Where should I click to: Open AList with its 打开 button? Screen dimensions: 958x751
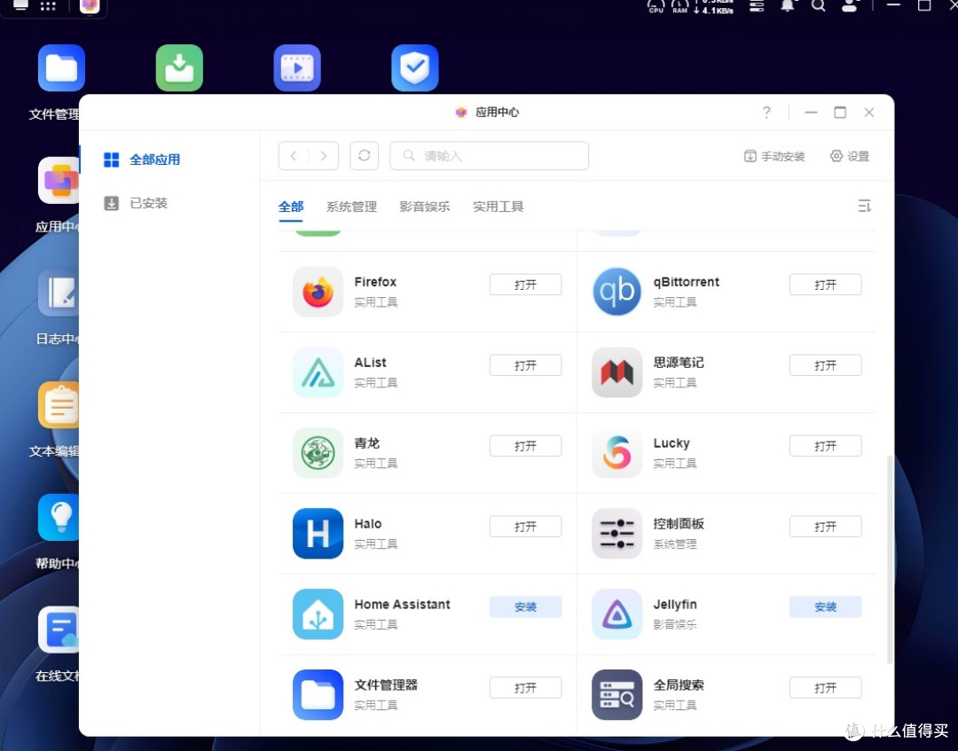525,365
